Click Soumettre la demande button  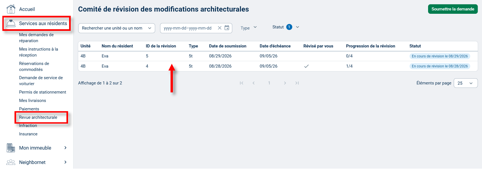pos(453,9)
